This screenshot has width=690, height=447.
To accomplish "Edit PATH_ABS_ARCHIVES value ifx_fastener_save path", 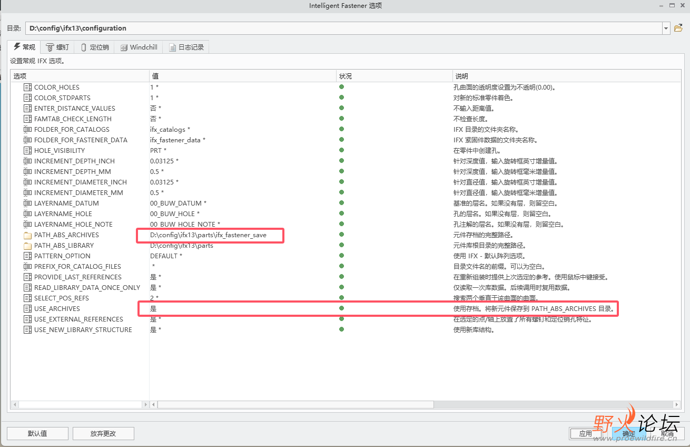I will (208, 235).
